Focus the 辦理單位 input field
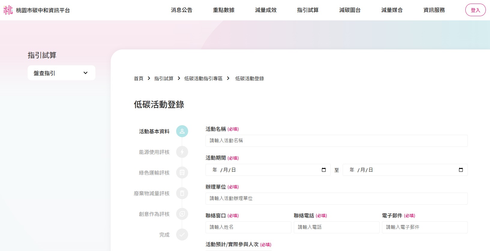 [x=336, y=198]
